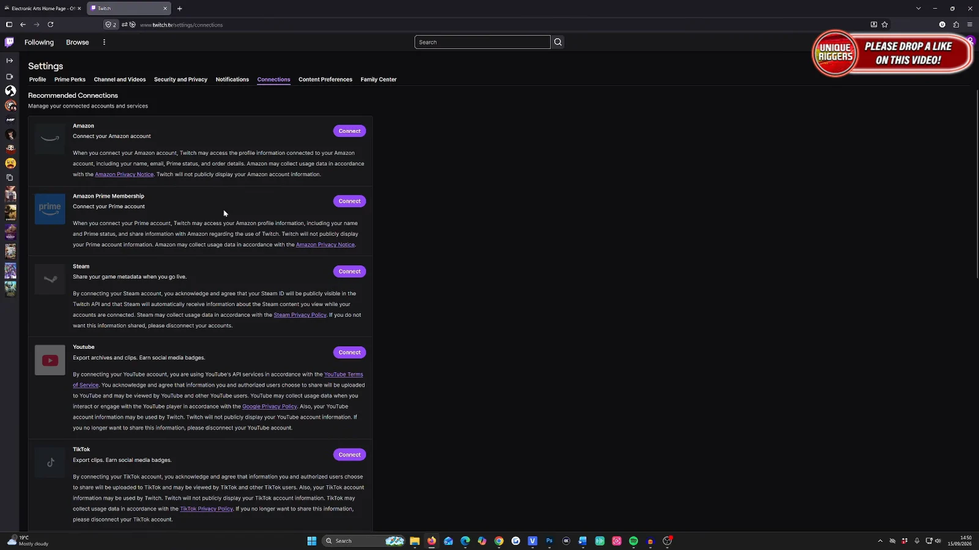Click the browser back arrow

(23, 24)
